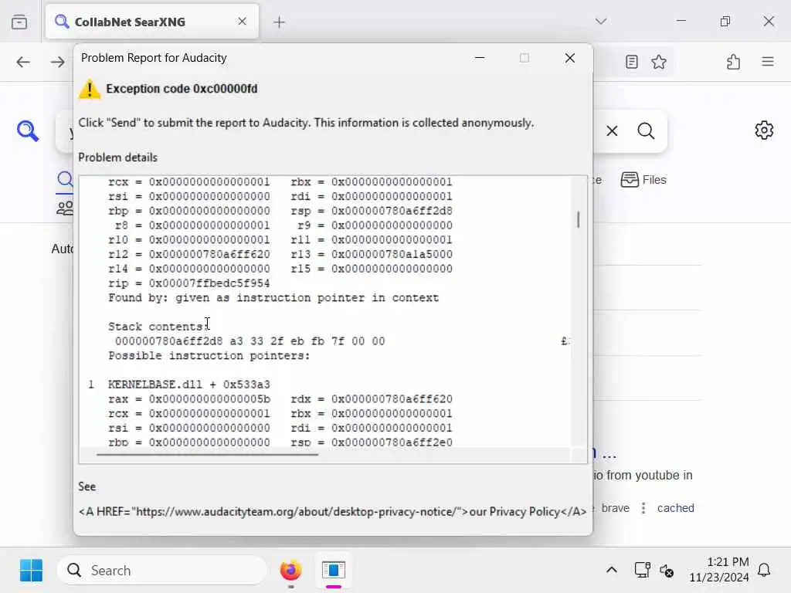Image resolution: width=791 pixels, height=593 pixels.
Task: Open the list all tabs dropdown chevron
Action: [600, 21]
